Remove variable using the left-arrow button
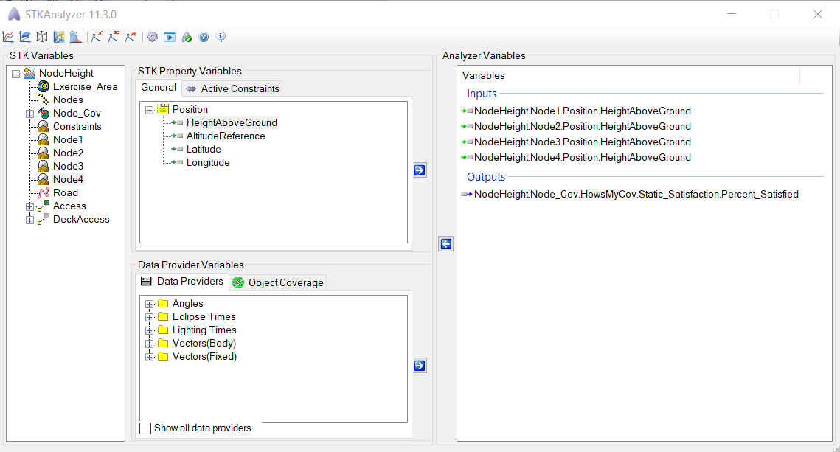This screenshot has height=452, width=840. [445, 244]
